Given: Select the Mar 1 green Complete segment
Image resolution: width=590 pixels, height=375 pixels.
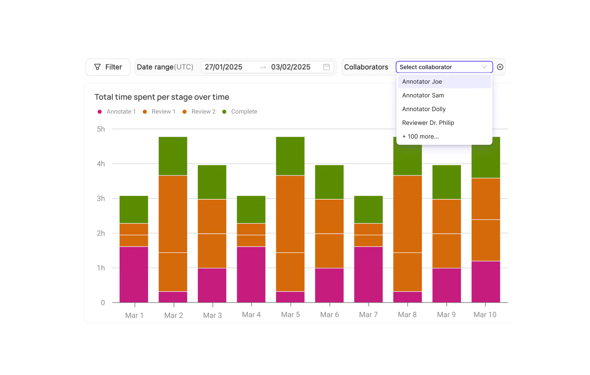Looking at the screenshot, I should [x=134, y=210].
